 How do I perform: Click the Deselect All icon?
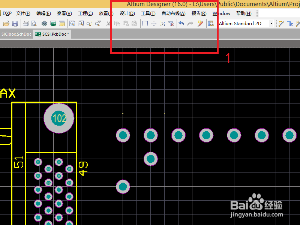point(162,24)
